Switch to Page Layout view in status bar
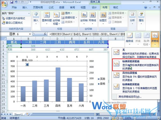161x120 pixels. point(118,118)
